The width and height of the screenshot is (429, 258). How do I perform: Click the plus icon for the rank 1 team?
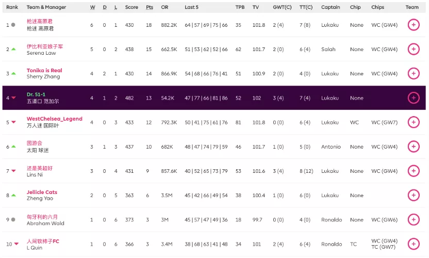[413, 25]
